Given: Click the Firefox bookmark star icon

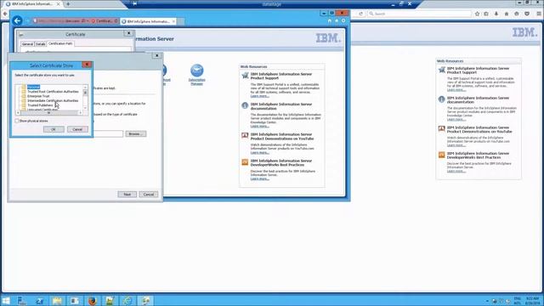Looking at the screenshot, I should (477, 14).
